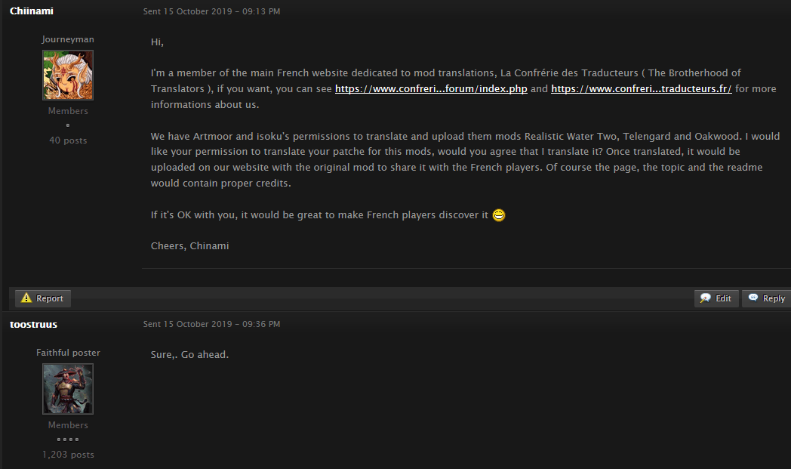Click the laughing smiley emoji in Chiinami's message
The width and height of the screenshot is (791, 469).
click(x=498, y=215)
